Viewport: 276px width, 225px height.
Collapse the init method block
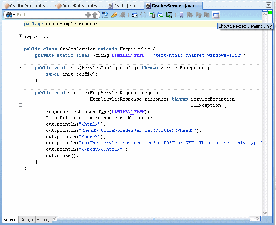tap(20, 68)
